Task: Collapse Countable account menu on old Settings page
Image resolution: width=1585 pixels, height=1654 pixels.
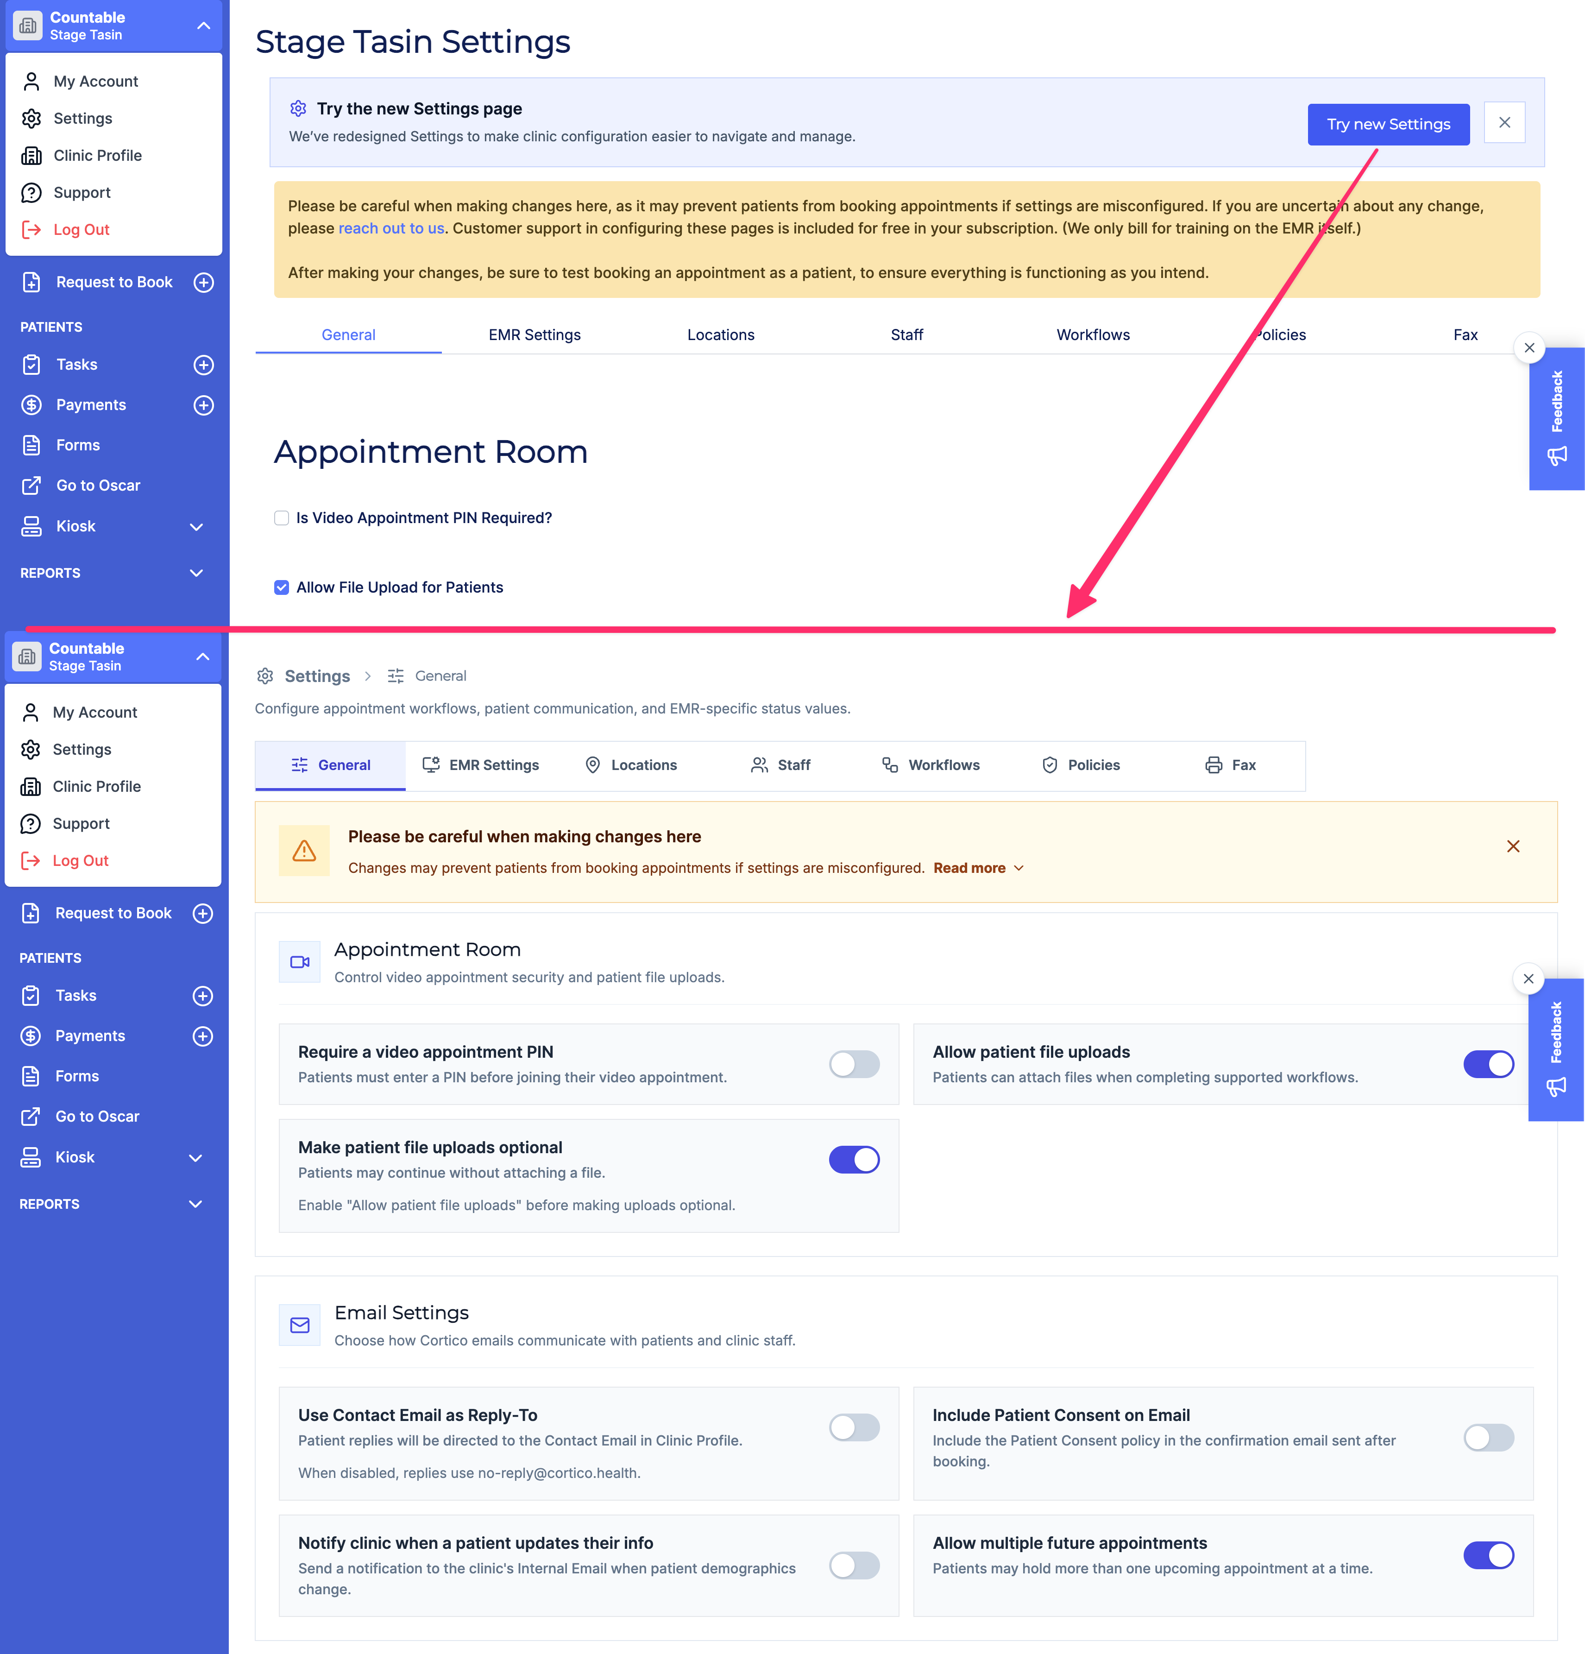Action: tap(203, 25)
